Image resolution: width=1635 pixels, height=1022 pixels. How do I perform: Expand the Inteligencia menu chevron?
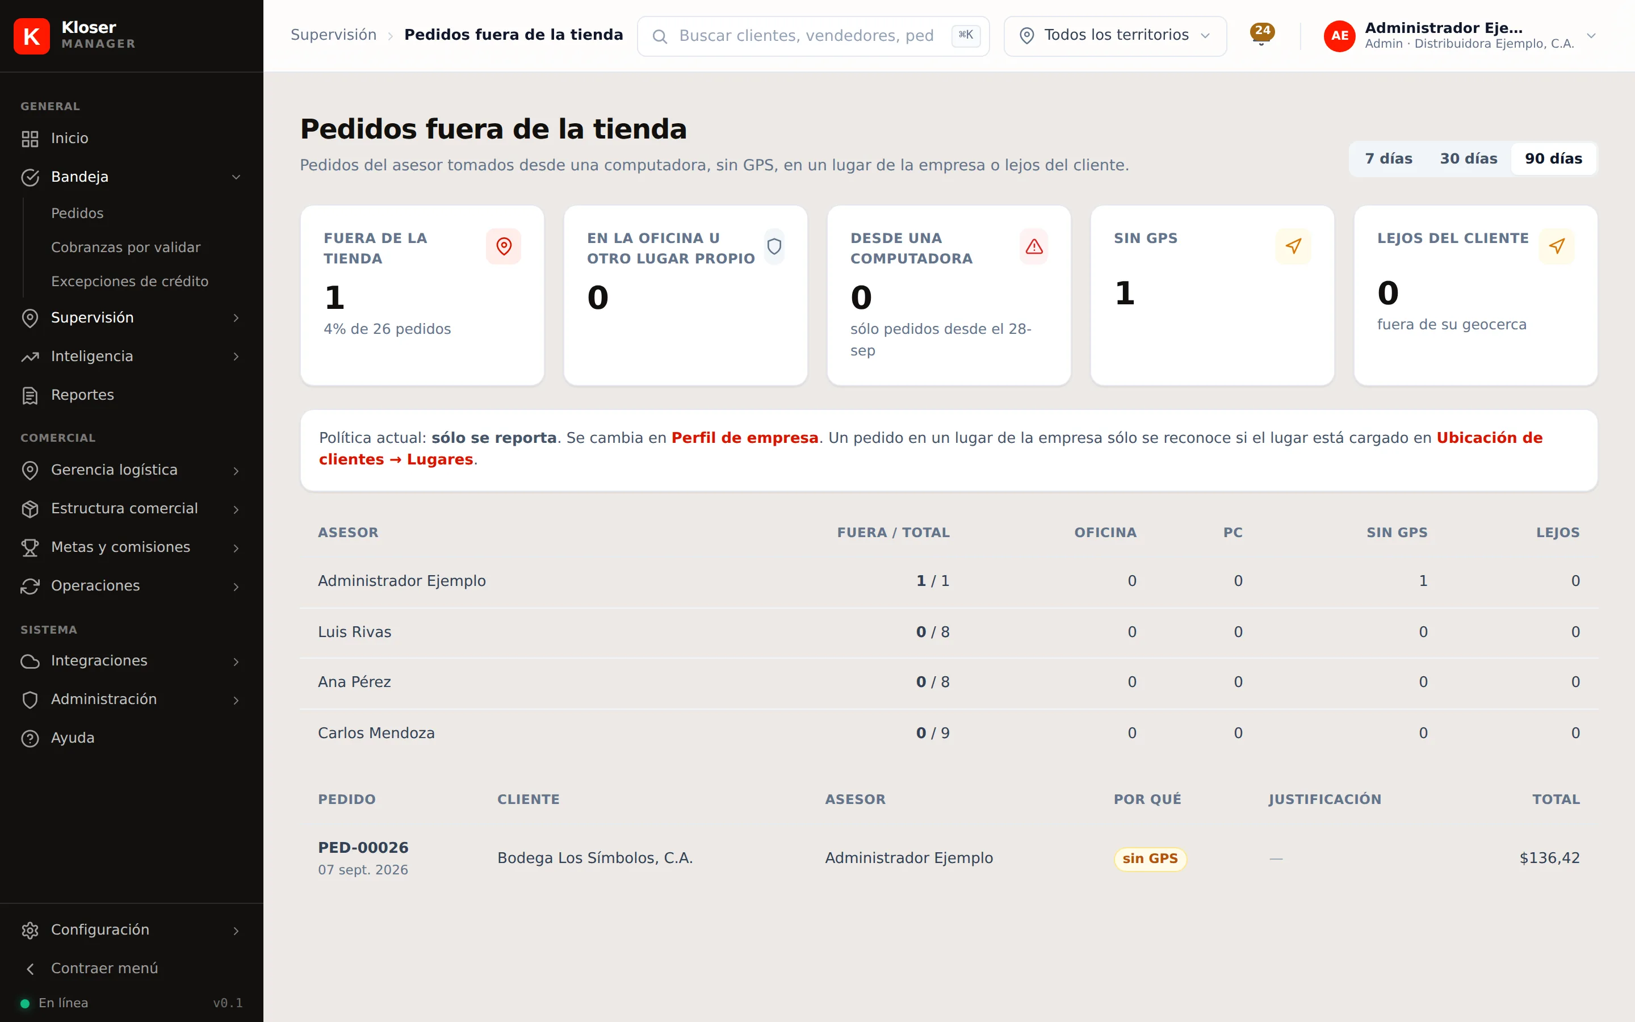pos(236,356)
